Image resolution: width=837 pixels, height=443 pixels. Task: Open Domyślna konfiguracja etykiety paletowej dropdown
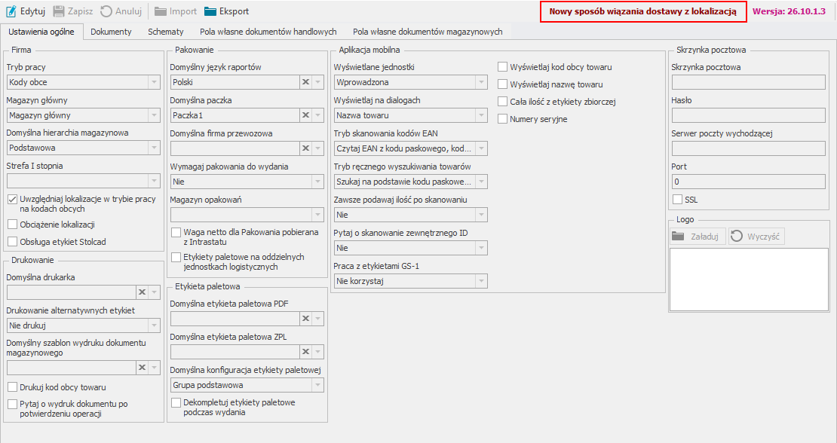pyautogui.click(x=318, y=385)
